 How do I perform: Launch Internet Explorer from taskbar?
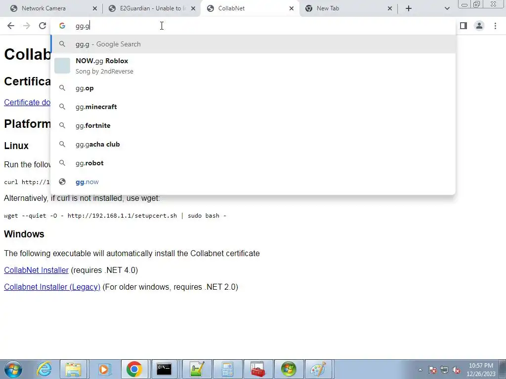tap(44, 369)
